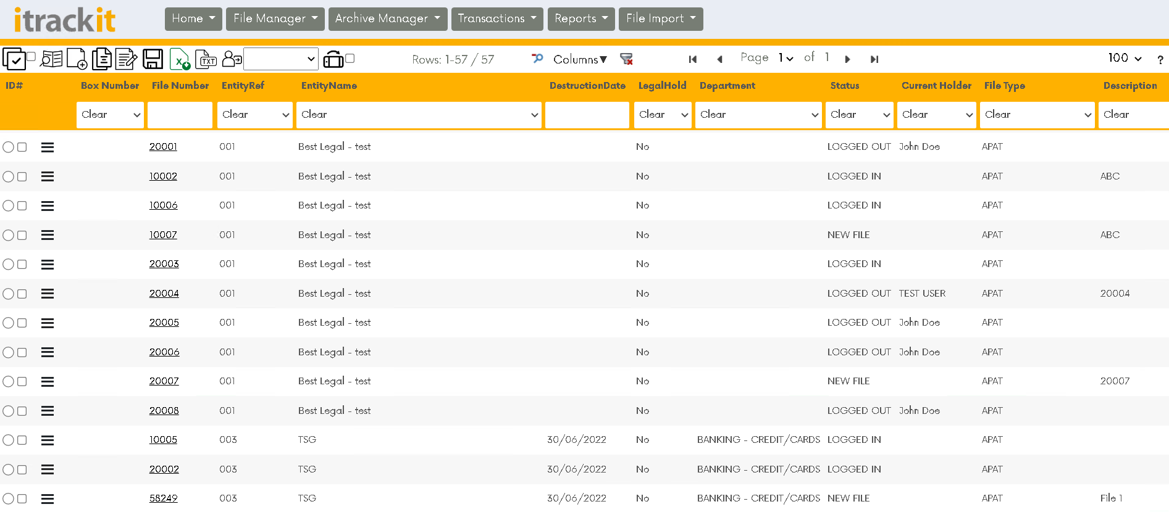Open the Box Number filter dropdown
The height and width of the screenshot is (512, 1169).
[110, 115]
